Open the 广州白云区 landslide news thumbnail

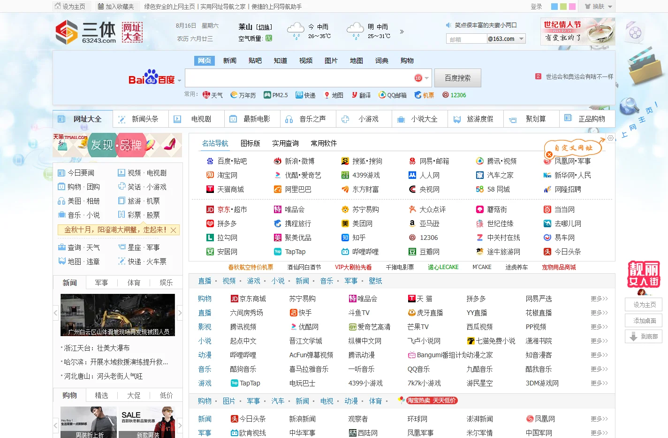click(118, 315)
